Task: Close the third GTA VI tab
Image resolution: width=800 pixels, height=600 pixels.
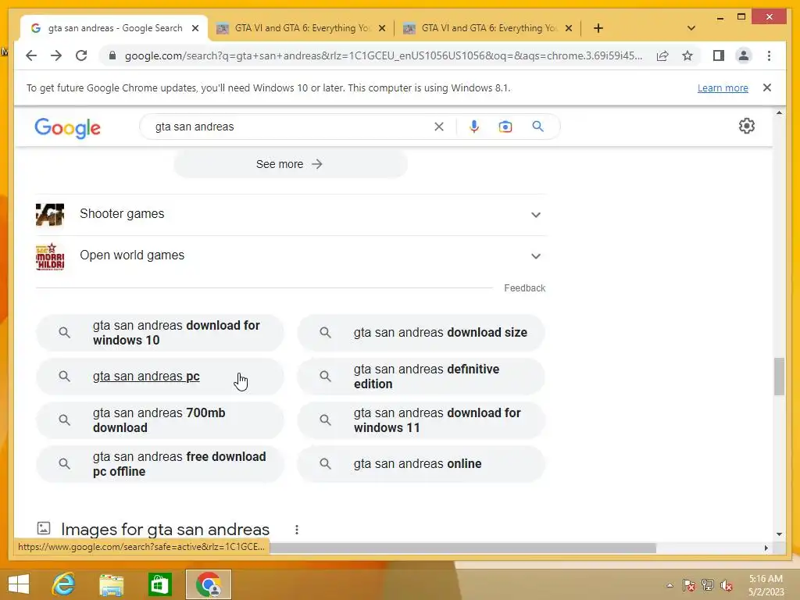Action: coord(569,29)
